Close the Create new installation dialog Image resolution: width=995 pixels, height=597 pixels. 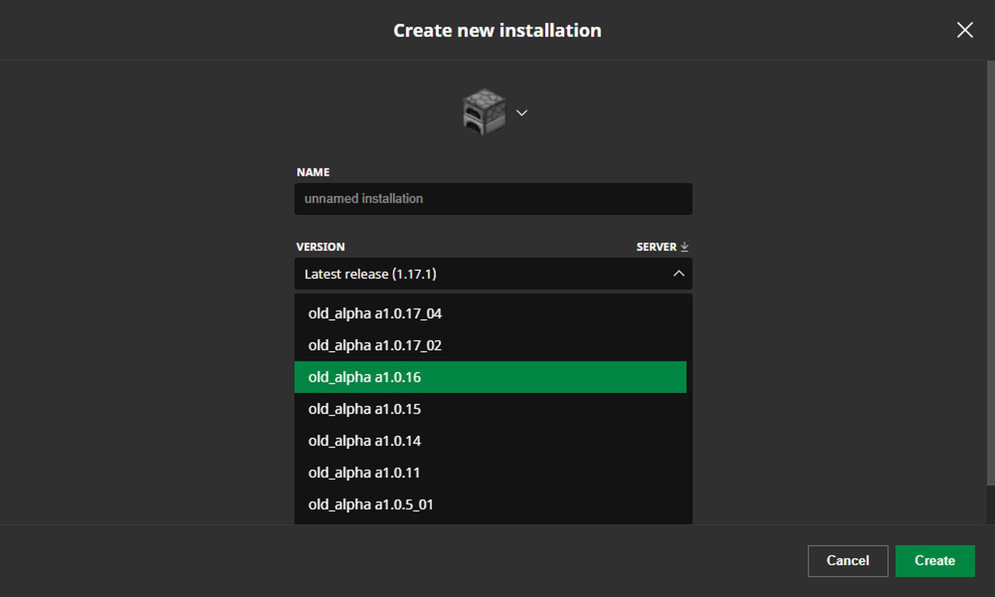(964, 30)
